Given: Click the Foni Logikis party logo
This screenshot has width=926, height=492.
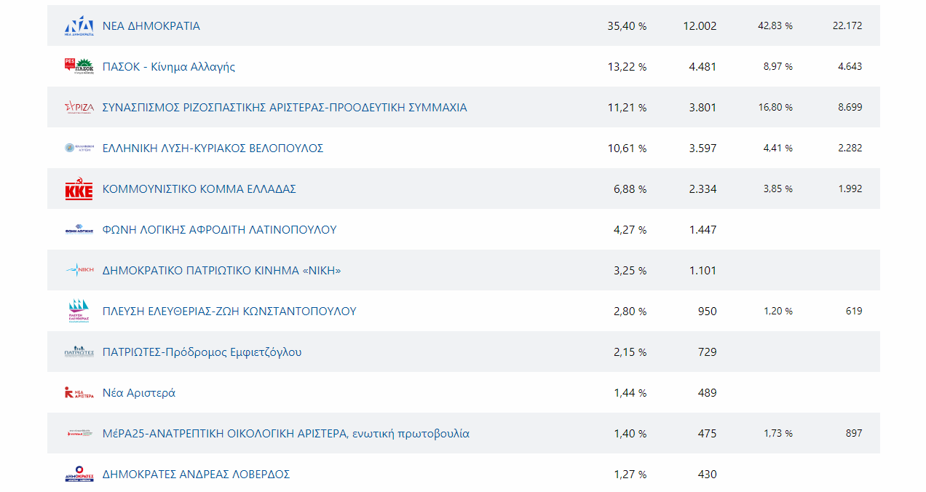Looking at the screenshot, I should tap(79, 229).
